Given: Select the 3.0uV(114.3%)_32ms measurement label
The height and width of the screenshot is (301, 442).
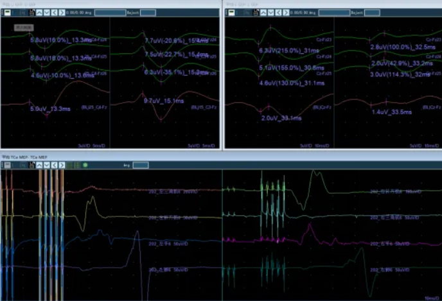Looking at the screenshot, I should (400, 74).
